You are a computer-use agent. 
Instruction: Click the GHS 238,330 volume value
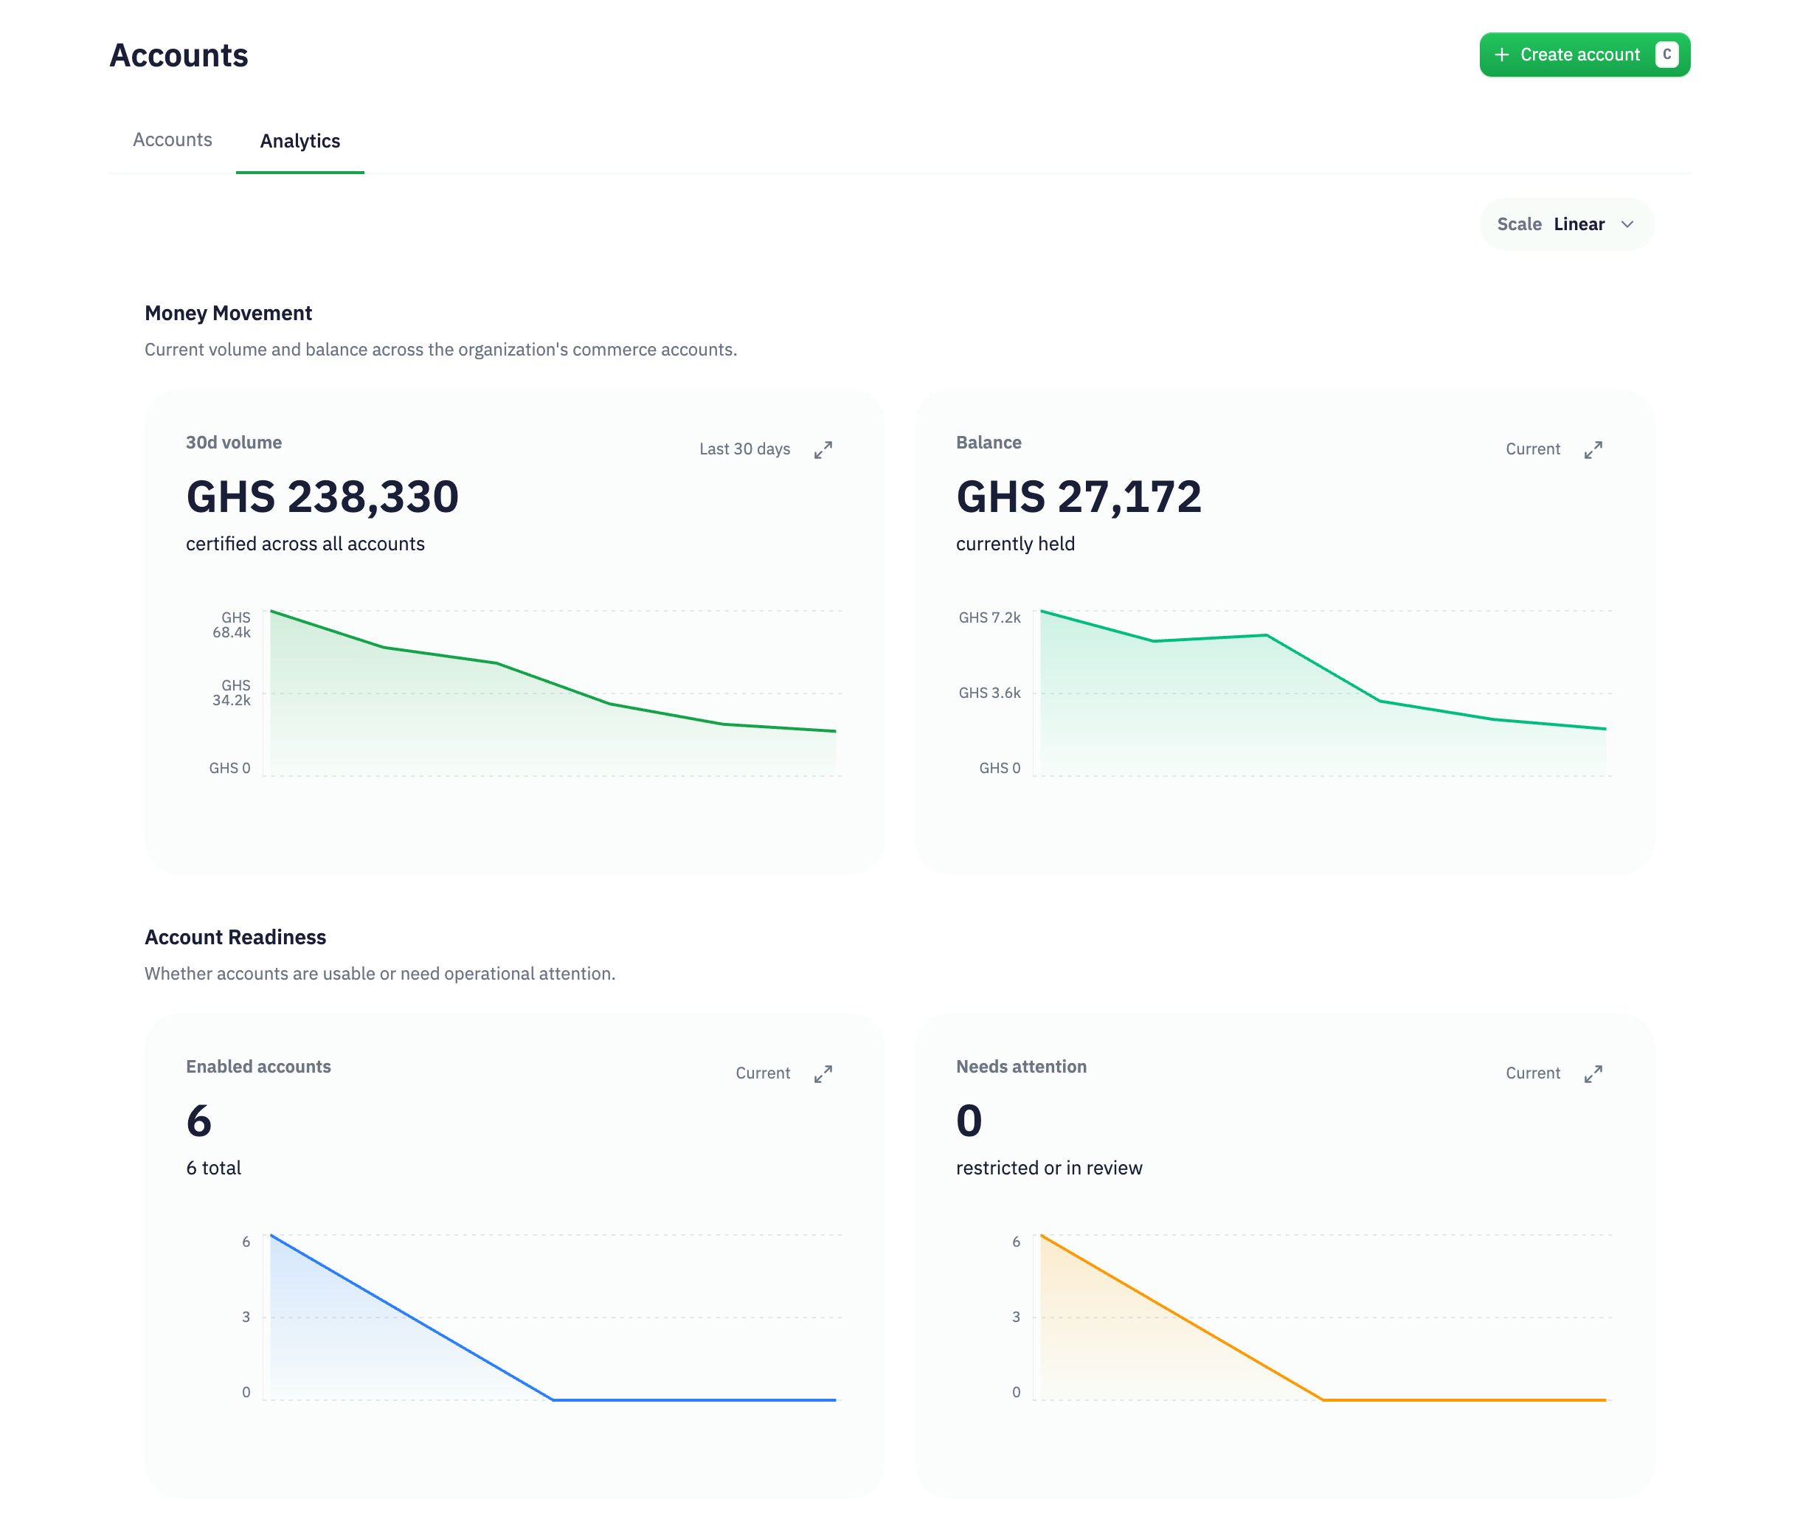pyautogui.click(x=322, y=496)
